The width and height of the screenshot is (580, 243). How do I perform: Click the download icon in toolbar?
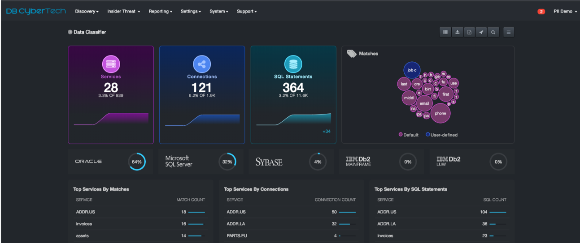(x=457, y=32)
